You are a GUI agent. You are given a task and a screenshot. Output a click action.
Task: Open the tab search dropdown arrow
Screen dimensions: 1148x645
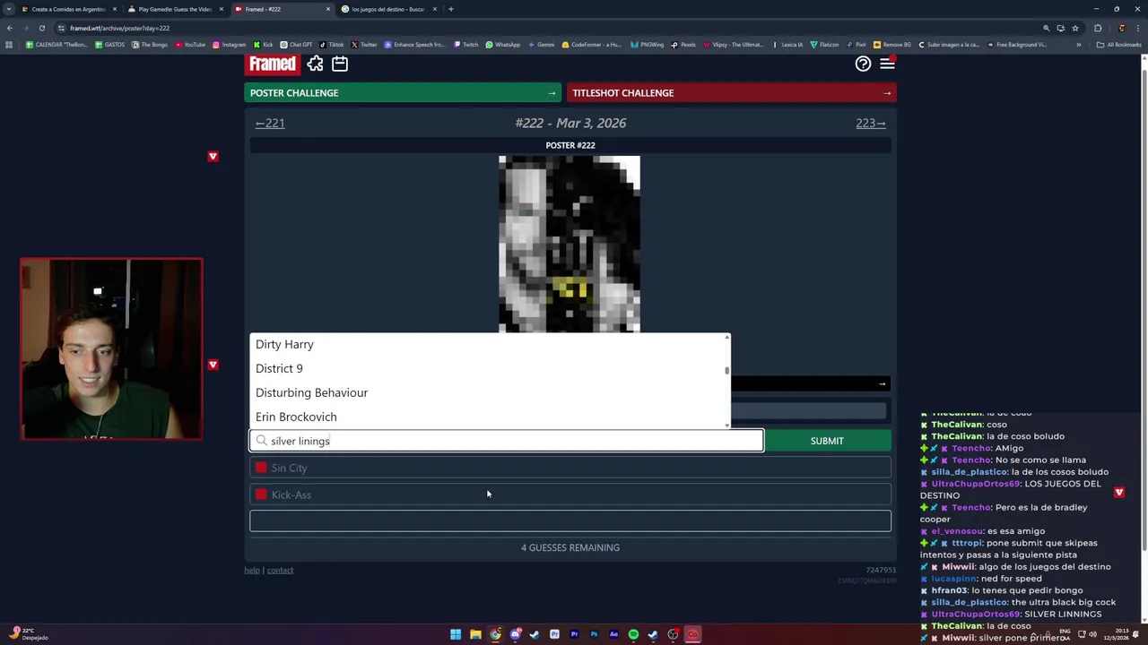(8, 9)
